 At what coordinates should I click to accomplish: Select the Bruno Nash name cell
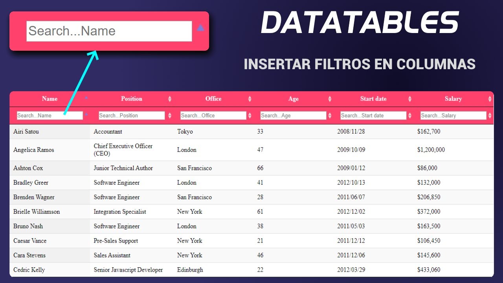click(x=50, y=226)
